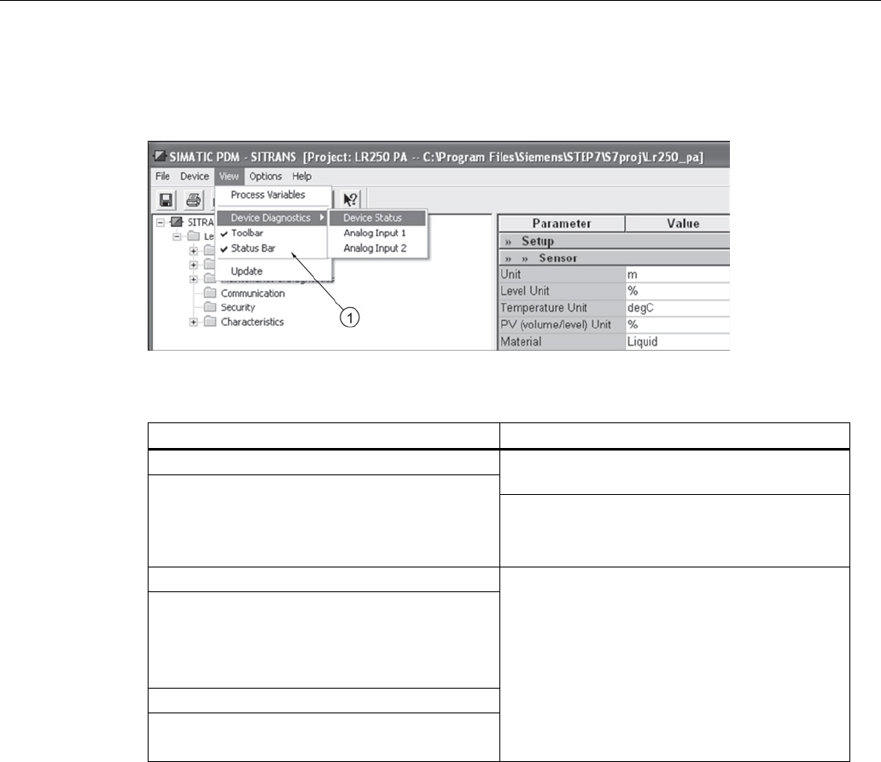Open the File menu
The height and width of the screenshot is (762, 881).
(162, 177)
